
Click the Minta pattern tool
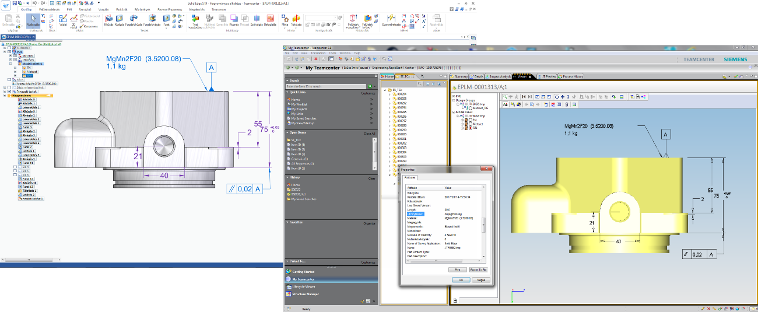(x=285, y=20)
